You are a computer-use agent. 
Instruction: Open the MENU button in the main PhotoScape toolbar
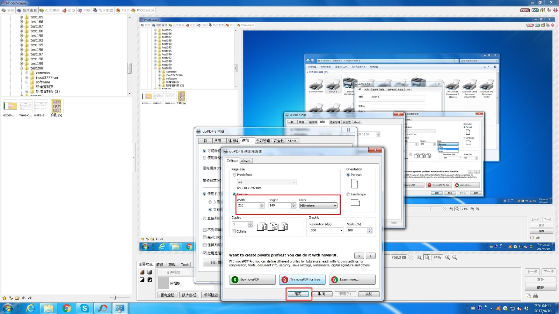point(525,10)
